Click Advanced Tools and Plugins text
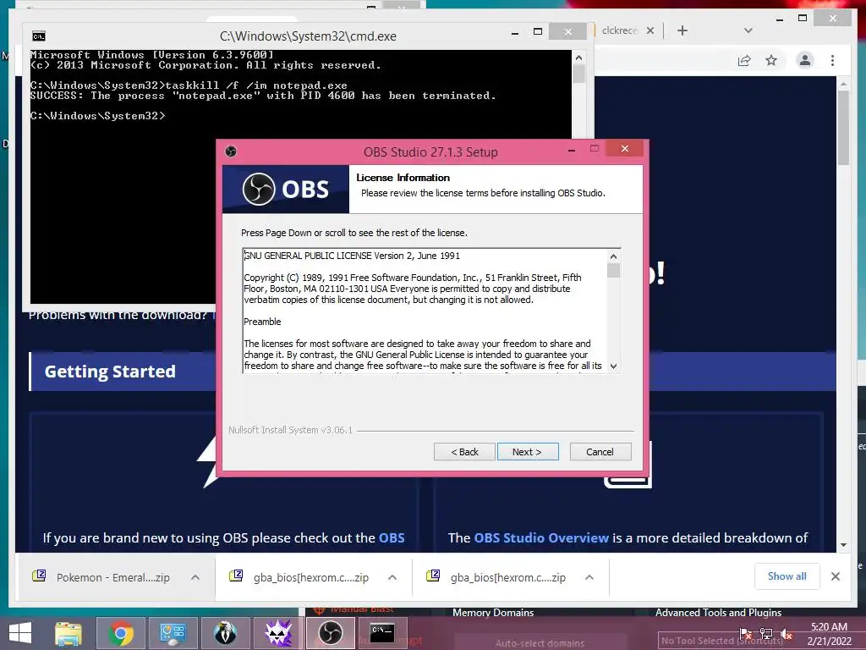The height and width of the screenshot is (650, 866). coord(718,613)
